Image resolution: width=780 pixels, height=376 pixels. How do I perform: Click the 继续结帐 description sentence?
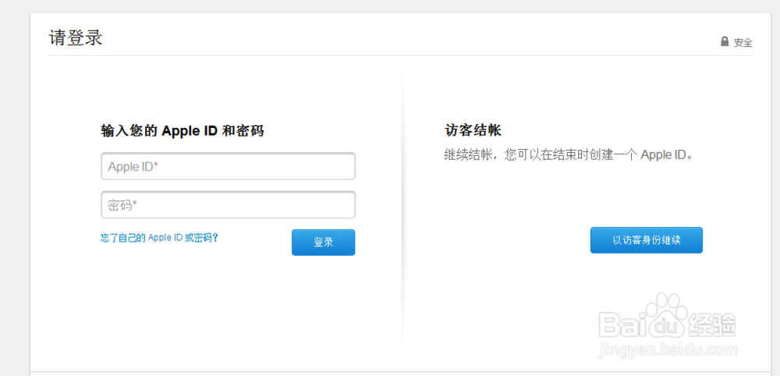click(569, 154)
